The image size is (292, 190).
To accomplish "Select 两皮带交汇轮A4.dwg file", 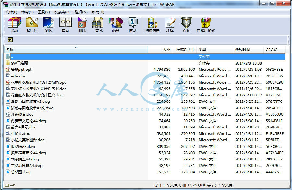I will (28, 121).
